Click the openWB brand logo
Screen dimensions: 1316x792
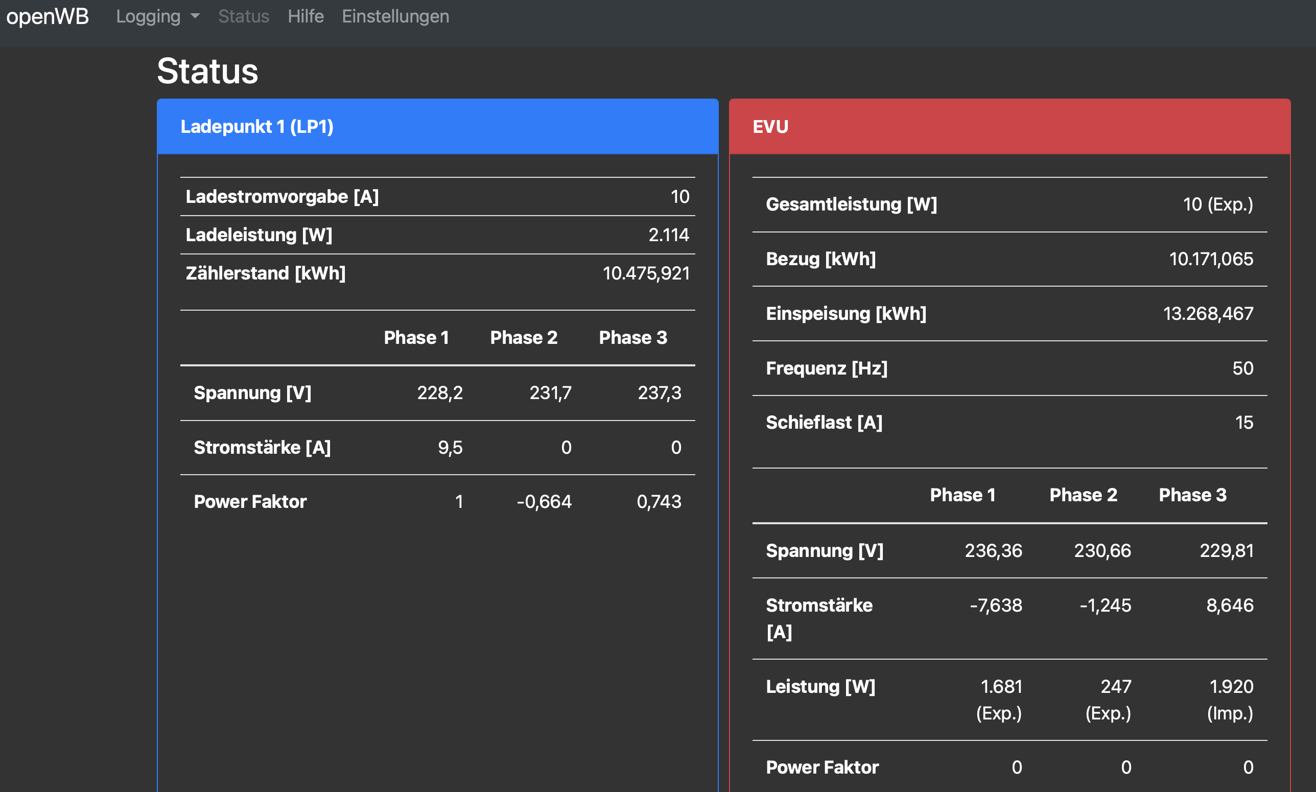48,16
